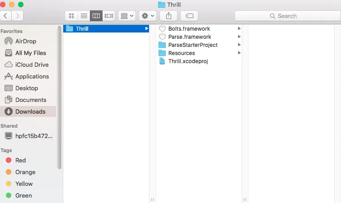Filter by Yellow tag
Viewport: 341px width, 203px height.
coord(28,184)
